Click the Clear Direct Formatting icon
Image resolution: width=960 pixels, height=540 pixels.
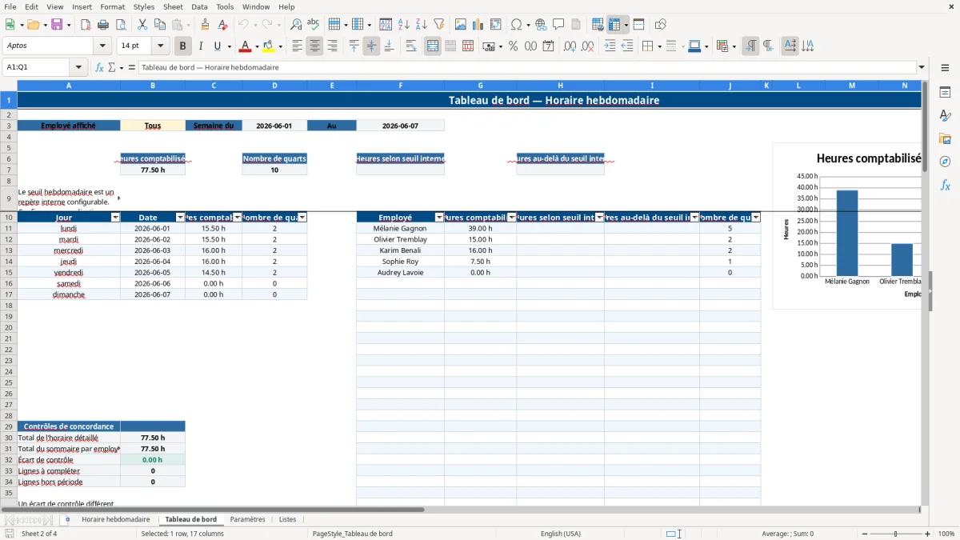pyautogui.click(x=222, y=25)
